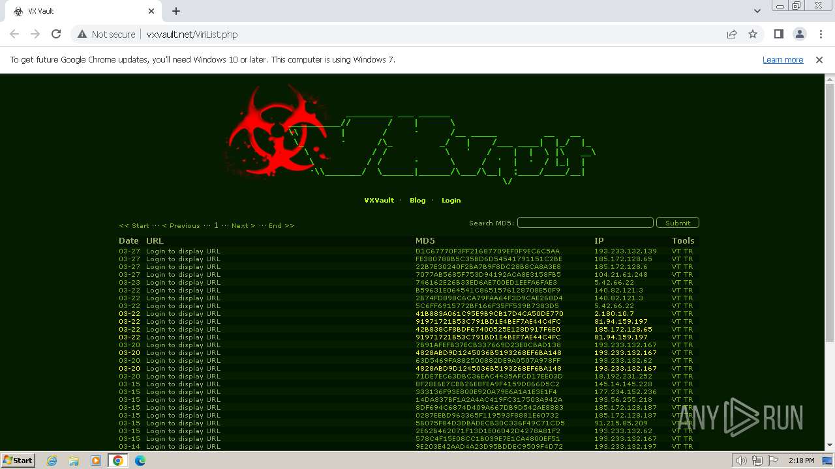Viewport: 835px width, 469px height.
Task: Click the vertical scrollbar thumb
Action: (x=829, y=213)
